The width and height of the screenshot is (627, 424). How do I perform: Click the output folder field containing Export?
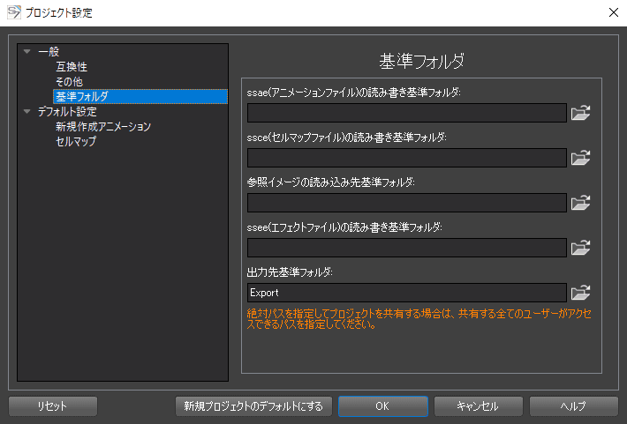coord(407,293)
